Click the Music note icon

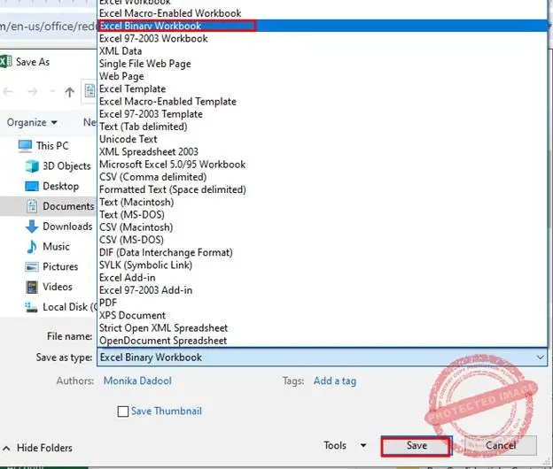[32, 247]
